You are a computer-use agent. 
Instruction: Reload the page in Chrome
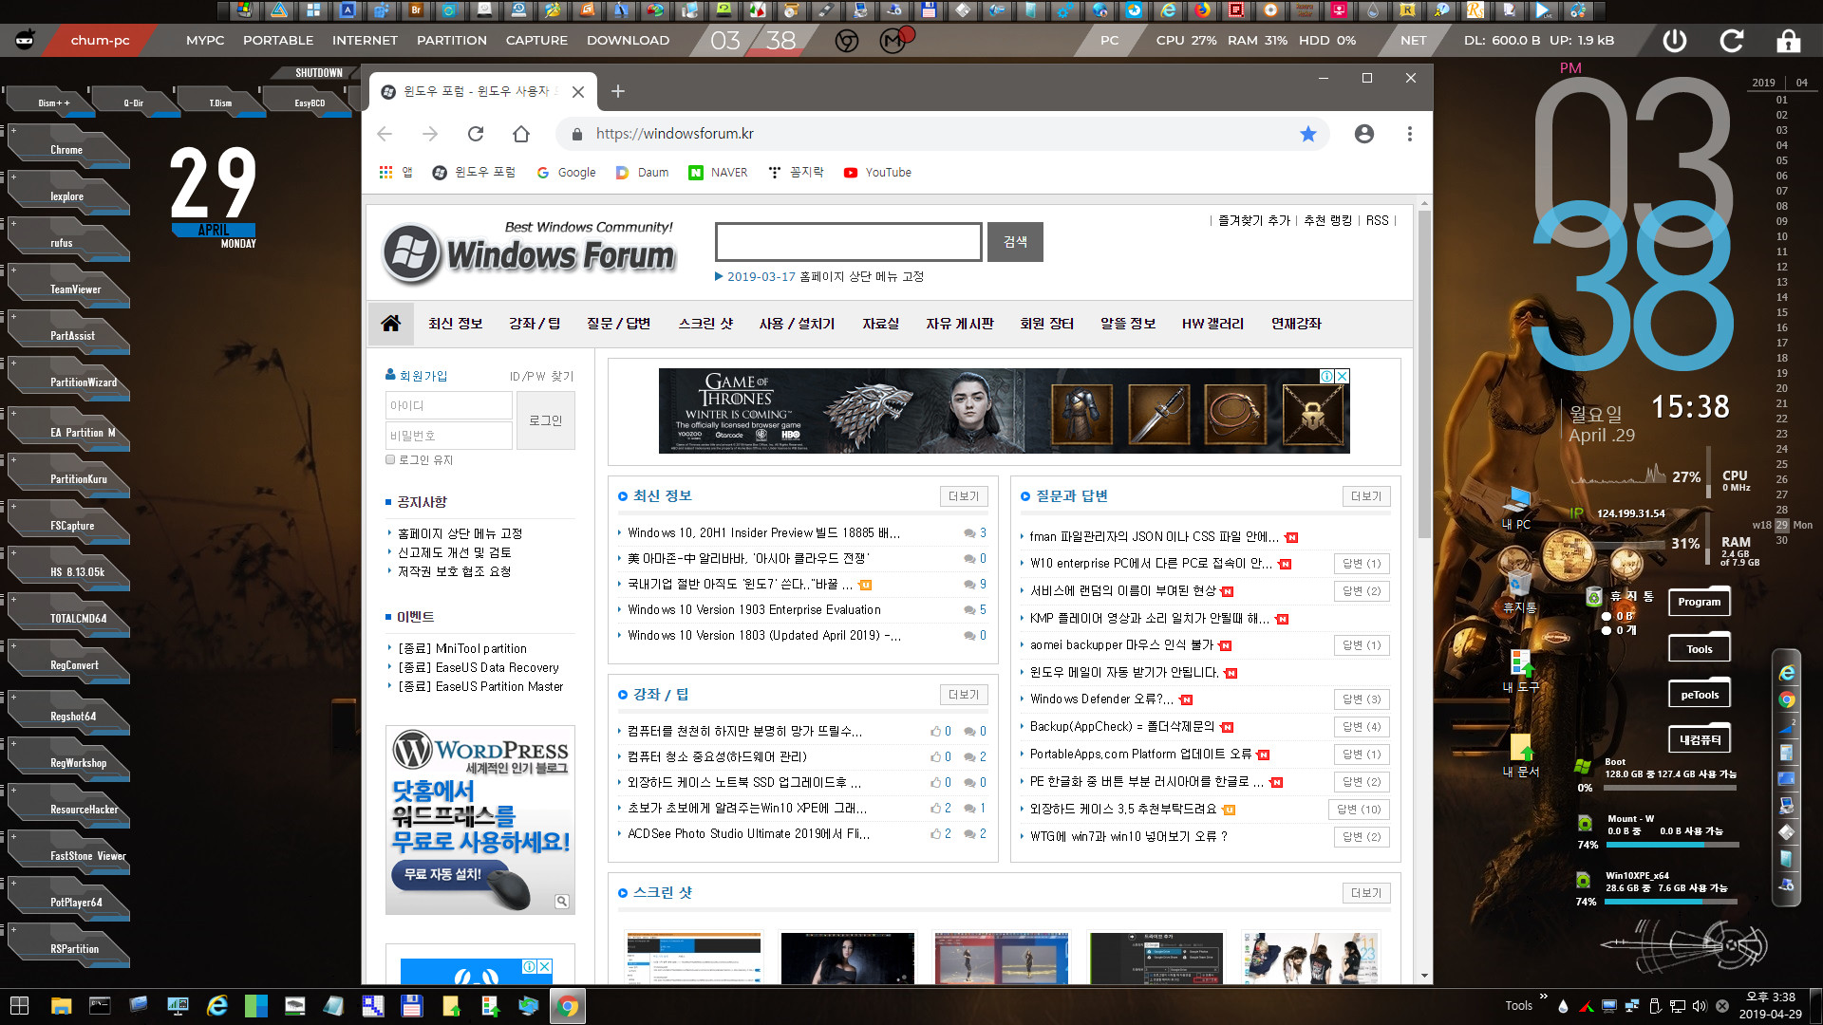pos(476,134)
